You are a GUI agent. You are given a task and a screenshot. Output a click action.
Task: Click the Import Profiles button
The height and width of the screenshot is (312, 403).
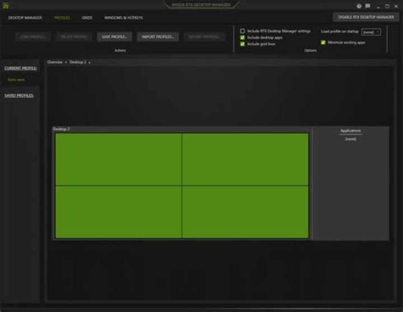pyautogui.click(x=158, y=37)
